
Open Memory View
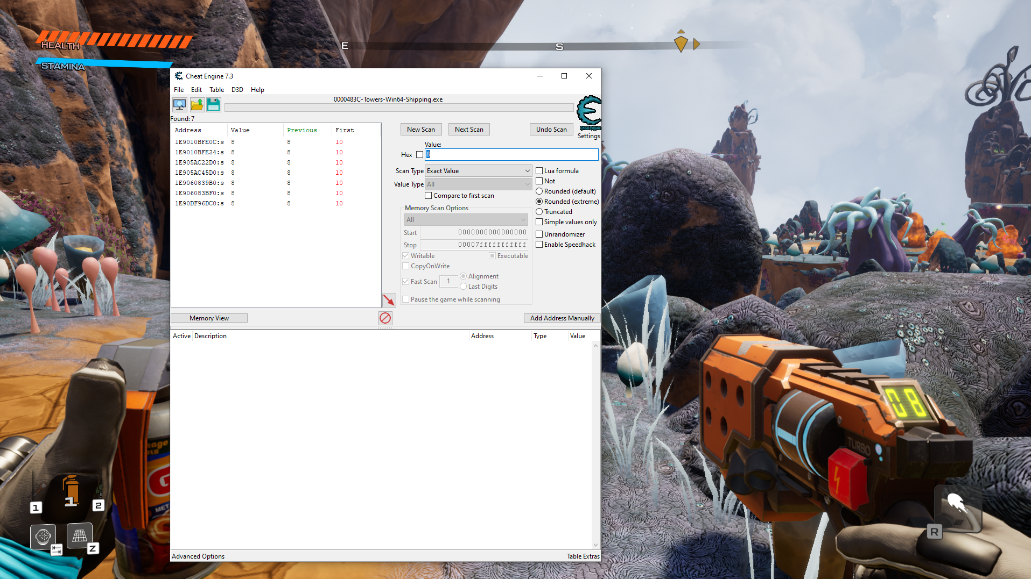209,318
